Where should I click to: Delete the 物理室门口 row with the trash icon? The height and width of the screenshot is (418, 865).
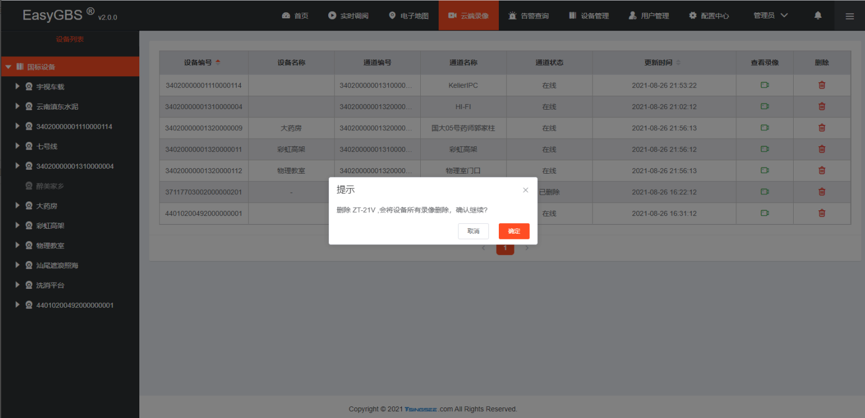pos(822,170)
